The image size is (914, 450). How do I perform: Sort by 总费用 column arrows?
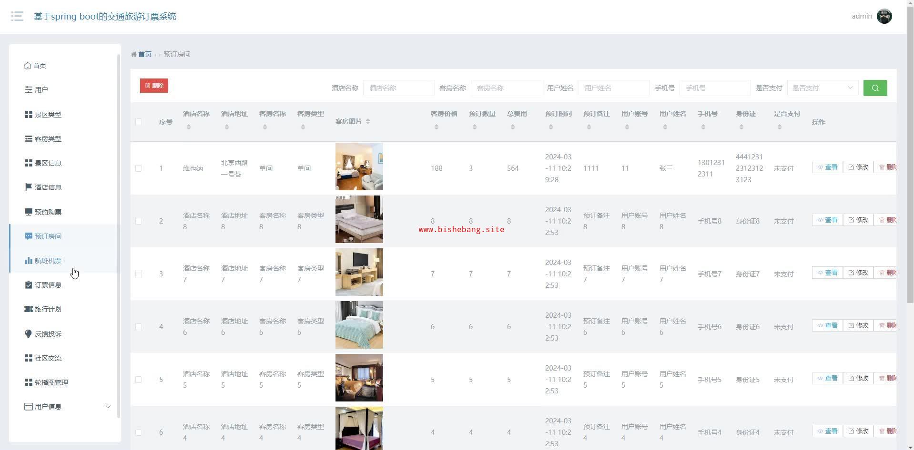(513, 127)
